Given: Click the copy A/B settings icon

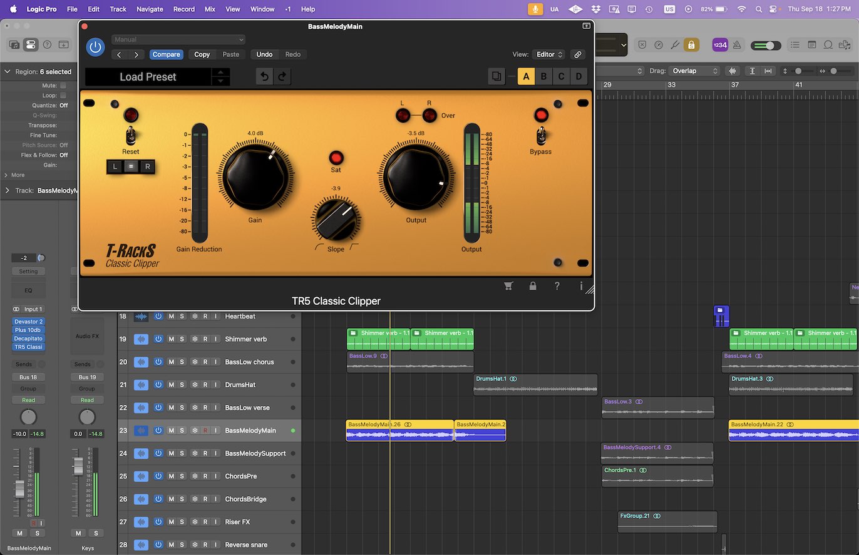Looking at the screenshot, I should (x=496, y=76).
